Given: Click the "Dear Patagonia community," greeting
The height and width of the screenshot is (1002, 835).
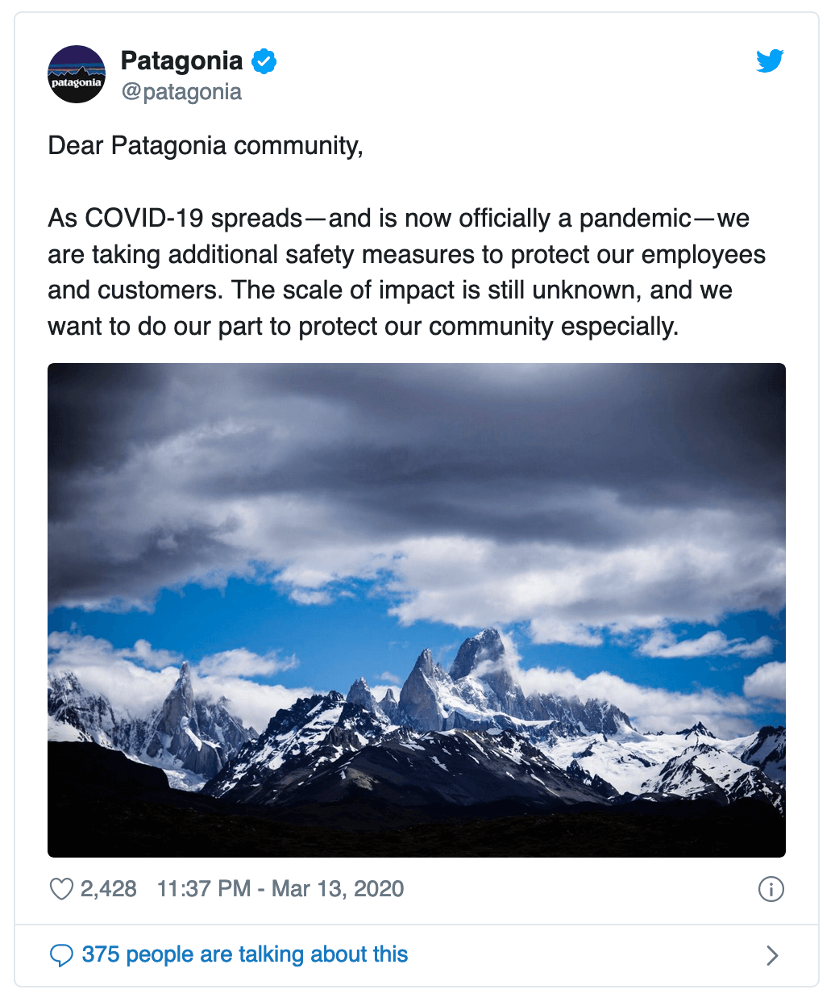Looking at the screenshot, I should tap(206, 146).
